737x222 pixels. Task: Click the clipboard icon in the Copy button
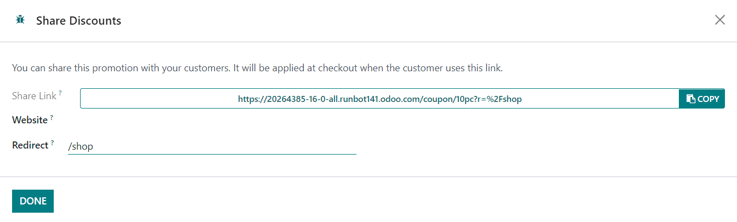click(690, 99)
